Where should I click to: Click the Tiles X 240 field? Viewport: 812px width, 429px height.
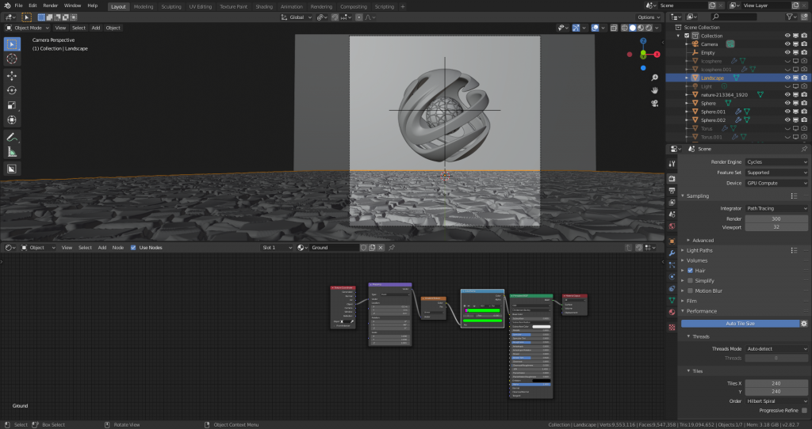coord(776,384)
